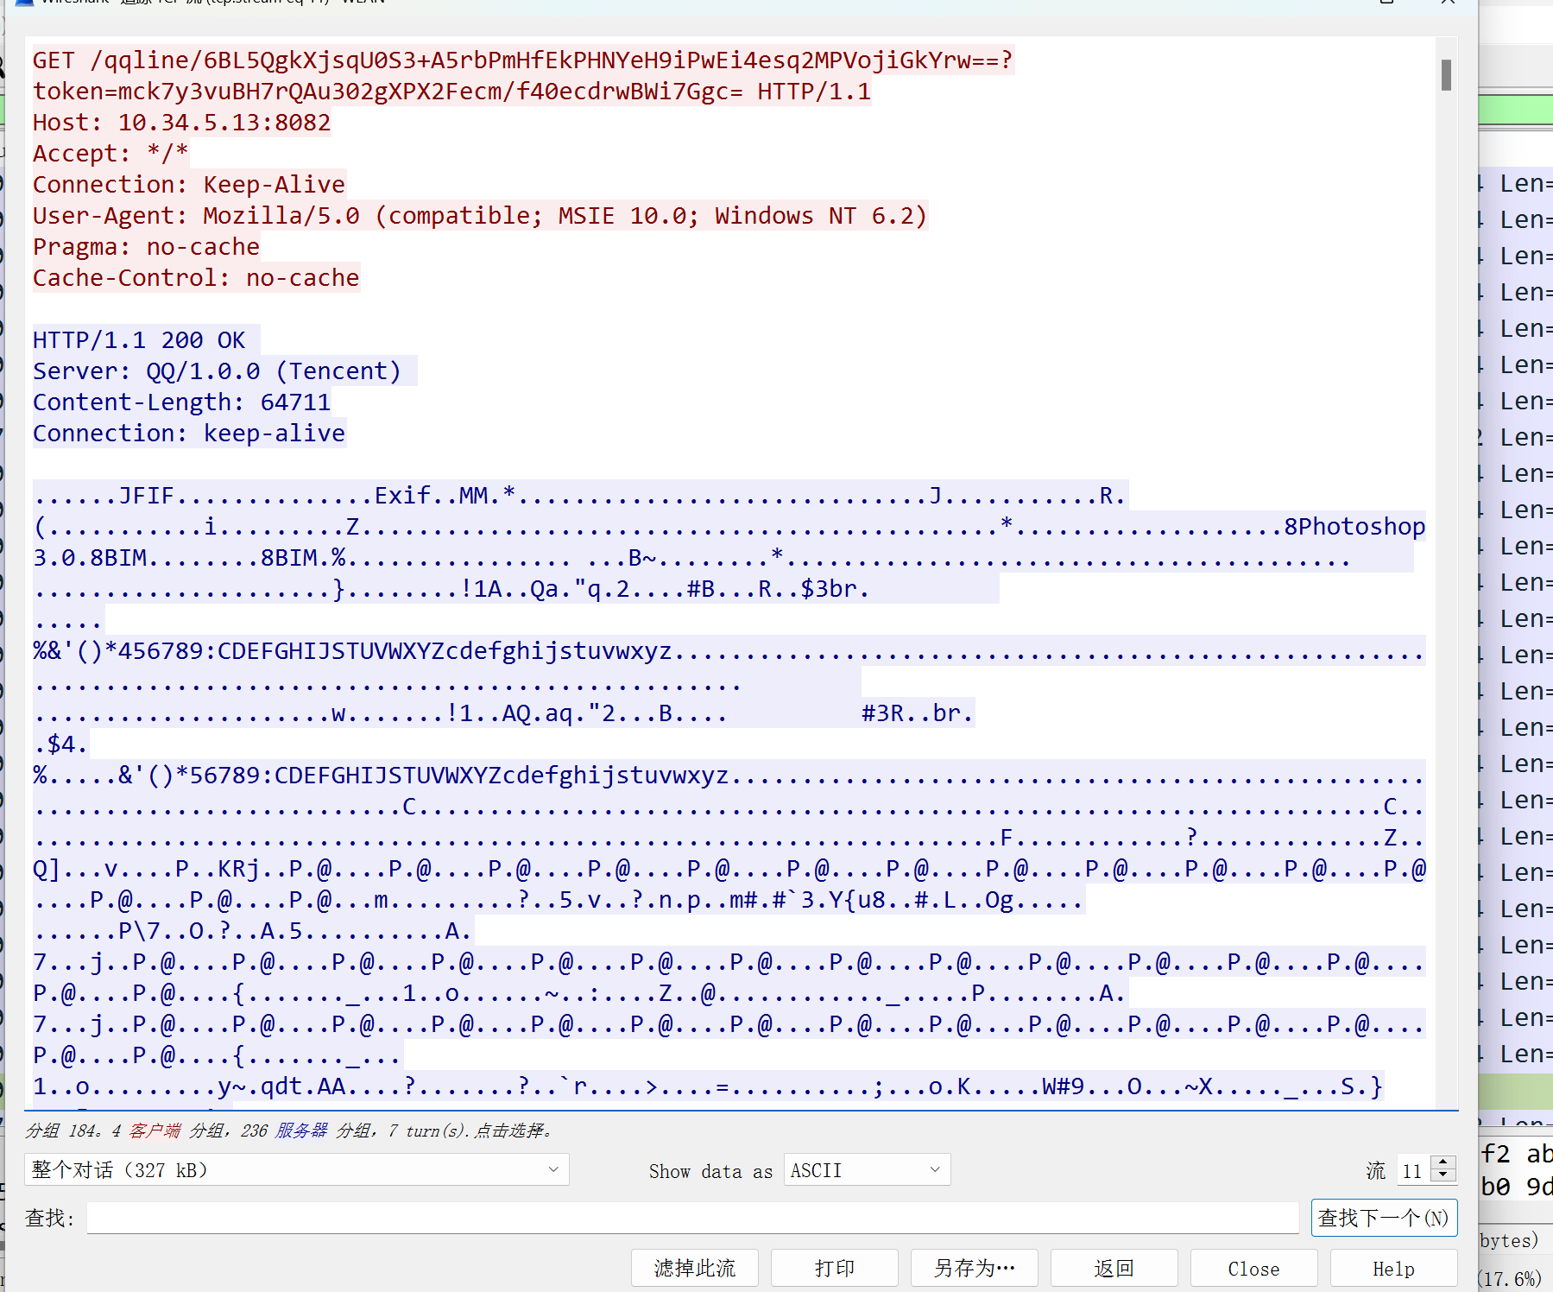Click the 打印 print button

[833, 1268]
